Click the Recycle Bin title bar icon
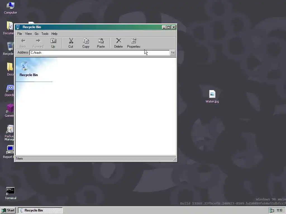Screen dimensions: 286x214 click(x=18, y=27)
